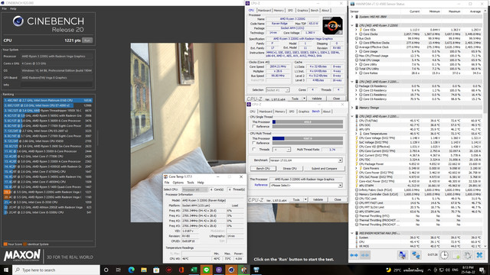
Task: Expand Core Clocks row in HWiNFO
Action: point(356,34)
